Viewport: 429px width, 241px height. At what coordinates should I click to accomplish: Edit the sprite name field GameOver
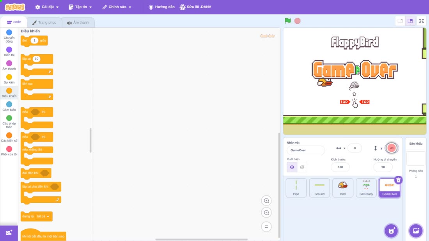[x=306, y=150]
